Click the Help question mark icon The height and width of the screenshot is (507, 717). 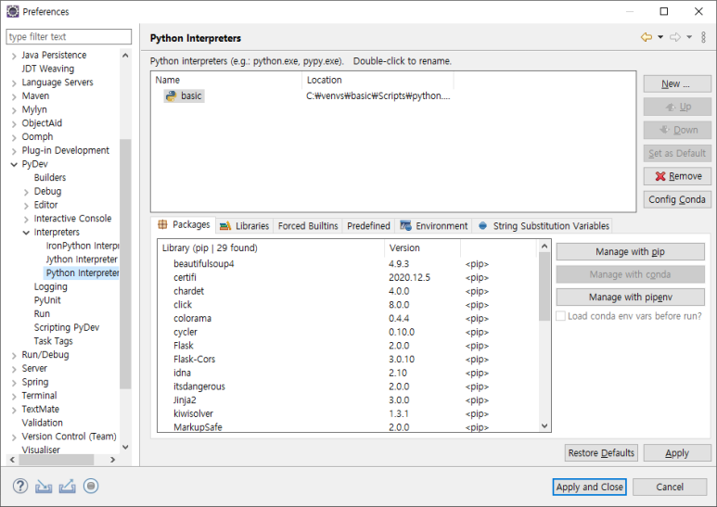pyautogui.click(x=20, y=486)
